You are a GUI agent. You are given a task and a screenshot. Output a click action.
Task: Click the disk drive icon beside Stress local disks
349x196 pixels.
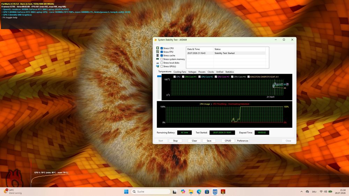[x=158, y=63]
